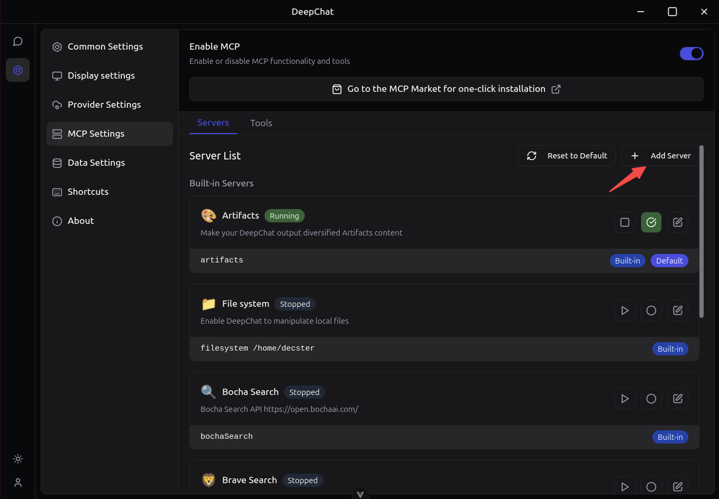Edit the Bocha Search server

(677, 399)
